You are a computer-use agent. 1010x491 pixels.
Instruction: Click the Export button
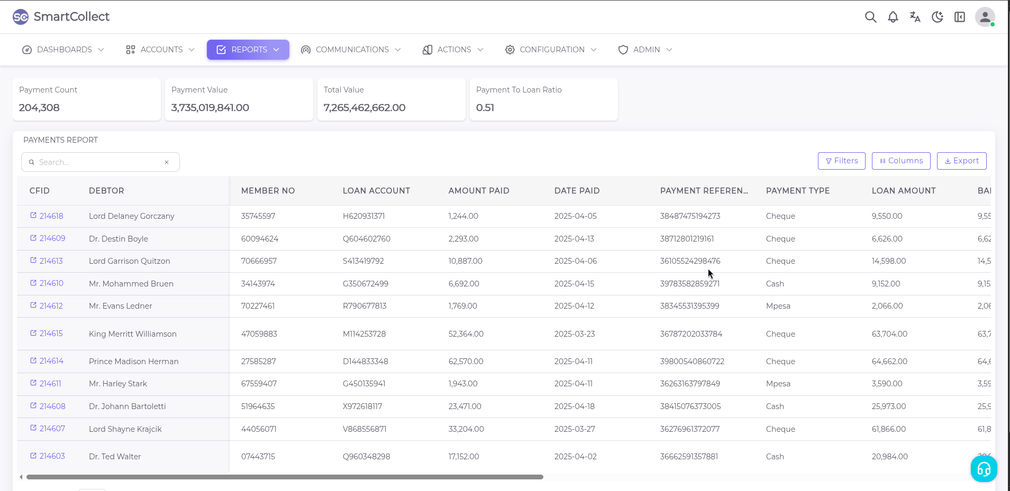pos(961,161)
